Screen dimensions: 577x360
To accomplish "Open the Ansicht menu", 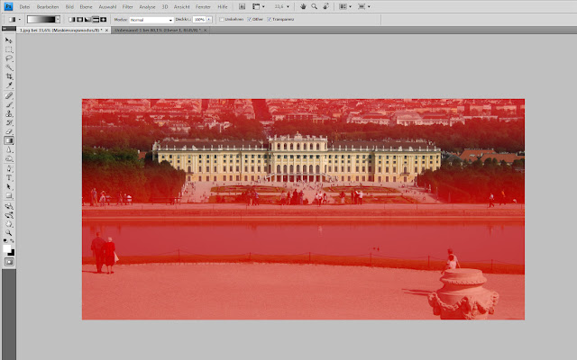I will point(182,6).
